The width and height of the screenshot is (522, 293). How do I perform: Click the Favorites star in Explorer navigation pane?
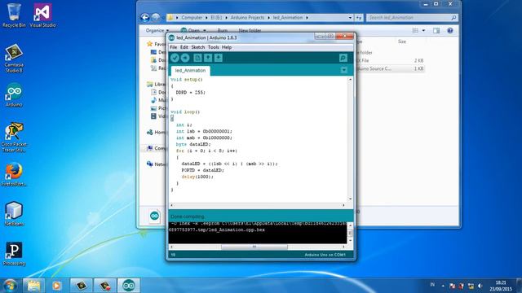[150, 44]
